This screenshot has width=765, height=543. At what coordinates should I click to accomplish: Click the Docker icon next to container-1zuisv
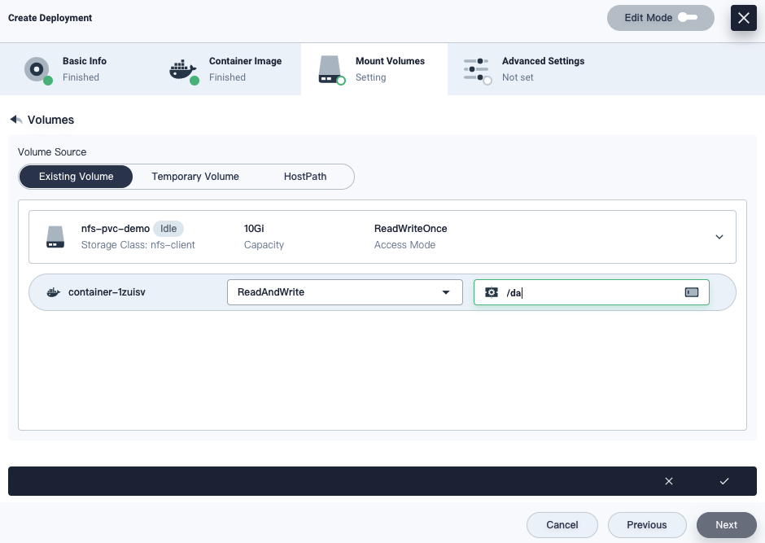[x=54, y=292]
